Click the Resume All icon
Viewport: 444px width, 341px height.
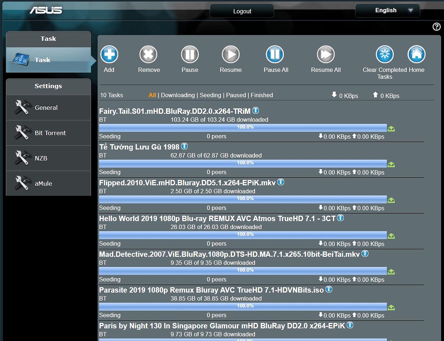(326, 55)
